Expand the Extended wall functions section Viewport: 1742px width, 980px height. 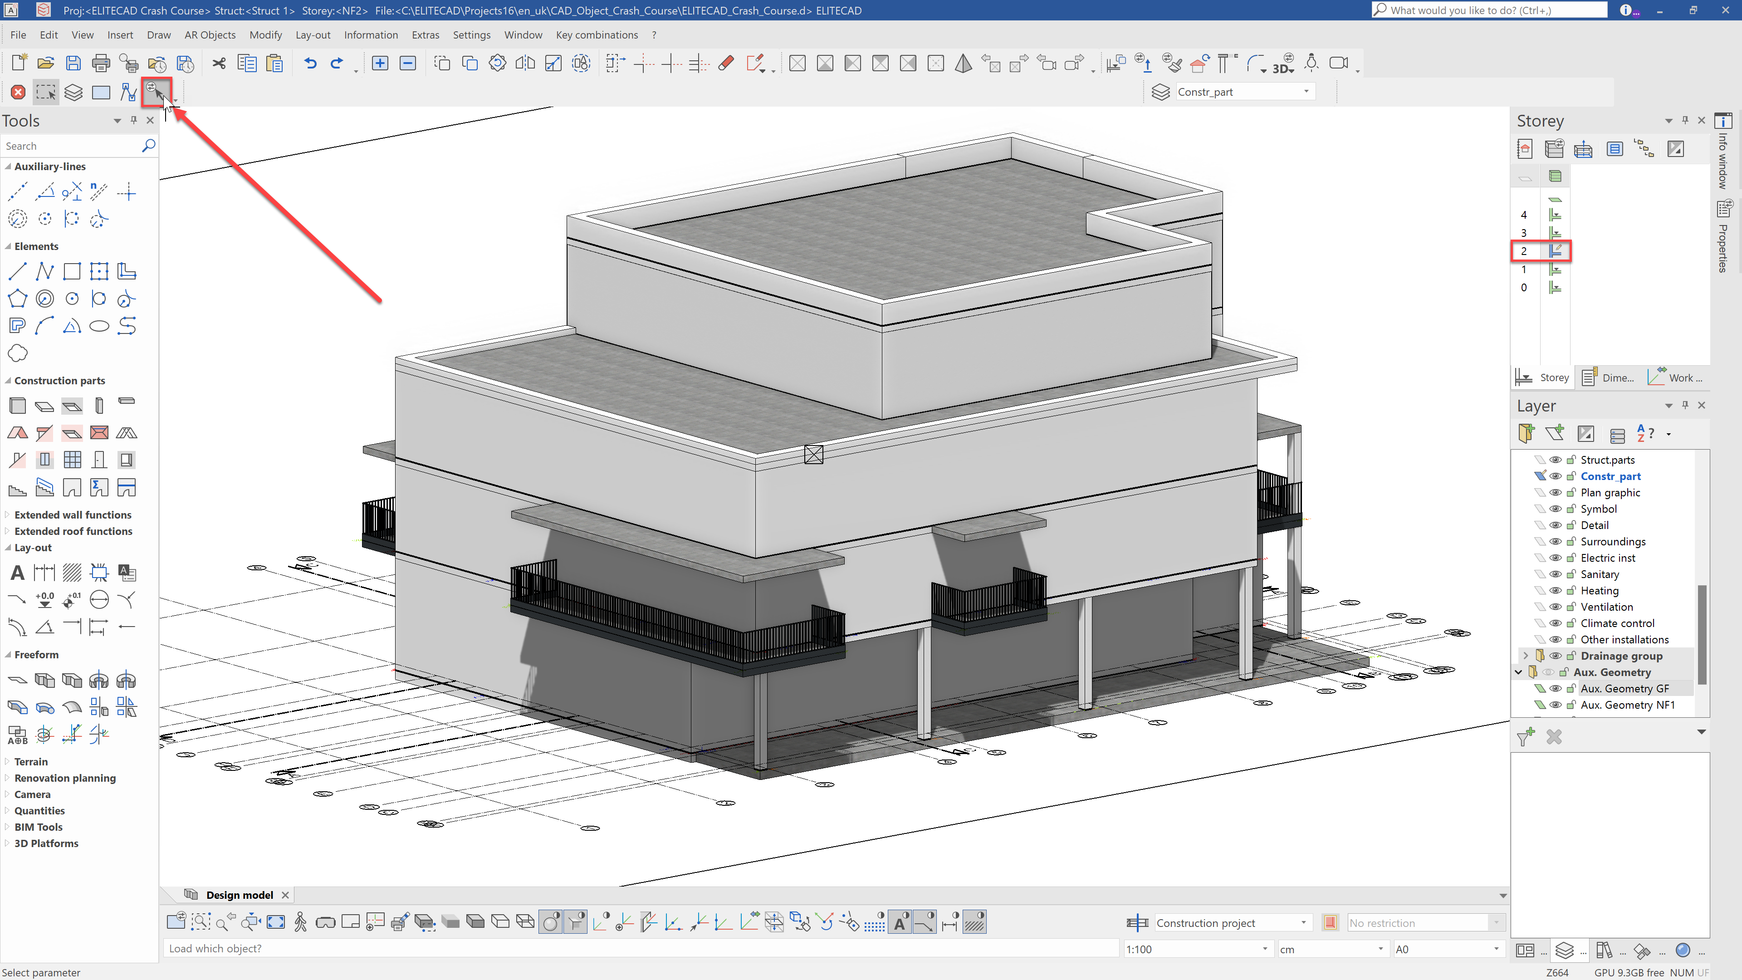click(x=7, y=514)
